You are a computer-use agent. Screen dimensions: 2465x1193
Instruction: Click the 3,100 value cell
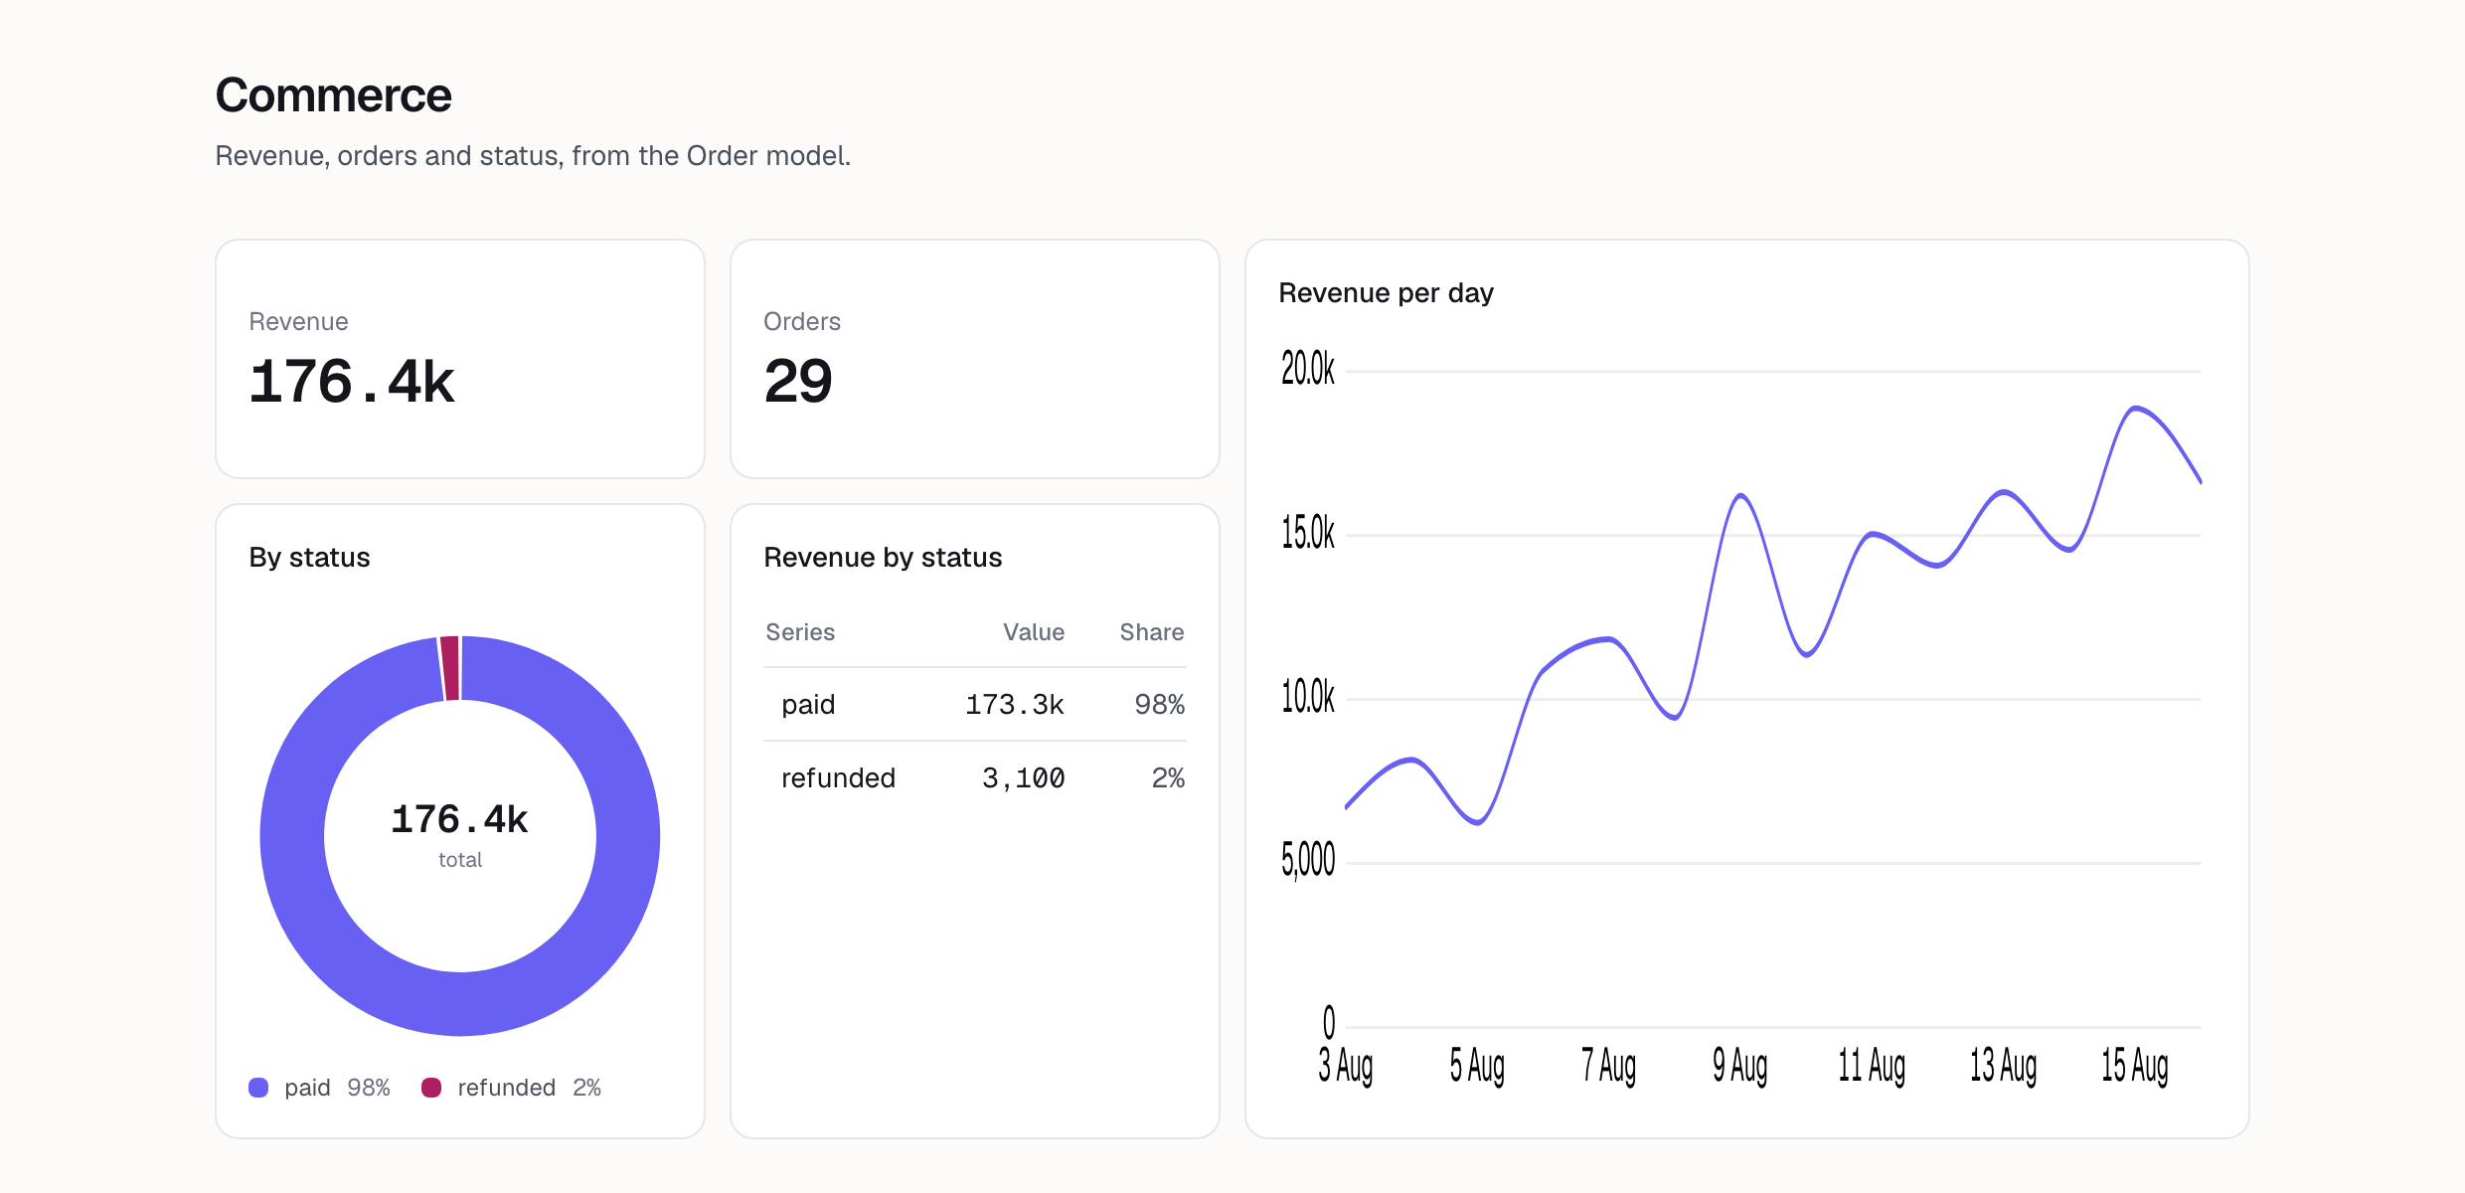(x=1024, y=778)
